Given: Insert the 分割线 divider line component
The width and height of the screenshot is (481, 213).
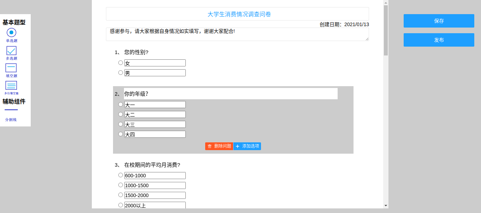Looking at the screenshot, I should [x=11, y=110].
